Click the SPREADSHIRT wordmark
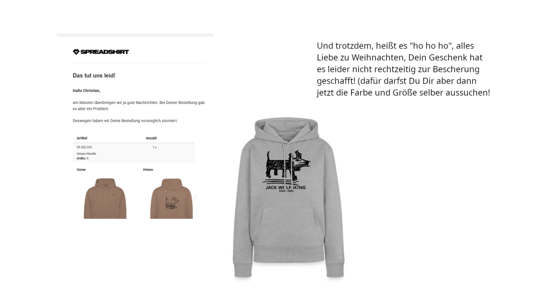The width and height of the screenshot is (535, 301). point(104,52)
